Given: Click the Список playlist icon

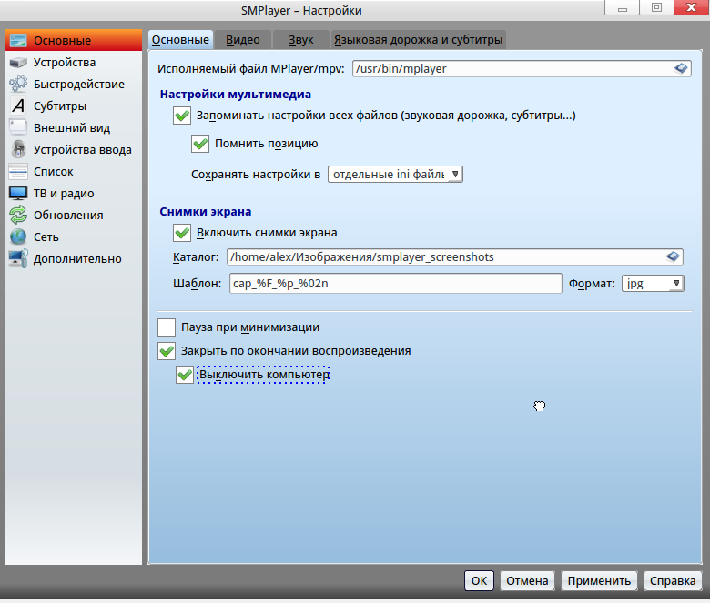Looking at the screenshot, I should [x=18, y=172].
